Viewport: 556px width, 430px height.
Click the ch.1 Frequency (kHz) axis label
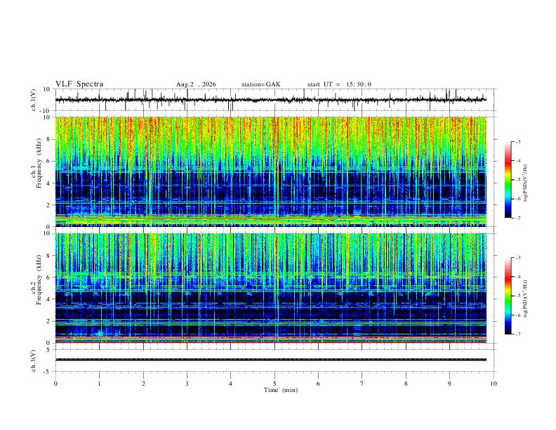(x=36, y=171)
